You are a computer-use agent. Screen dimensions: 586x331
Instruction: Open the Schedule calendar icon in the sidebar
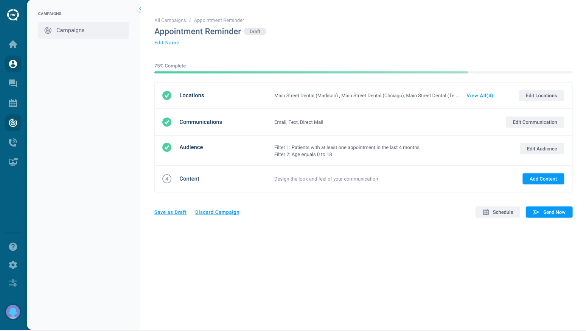[13, 103]
